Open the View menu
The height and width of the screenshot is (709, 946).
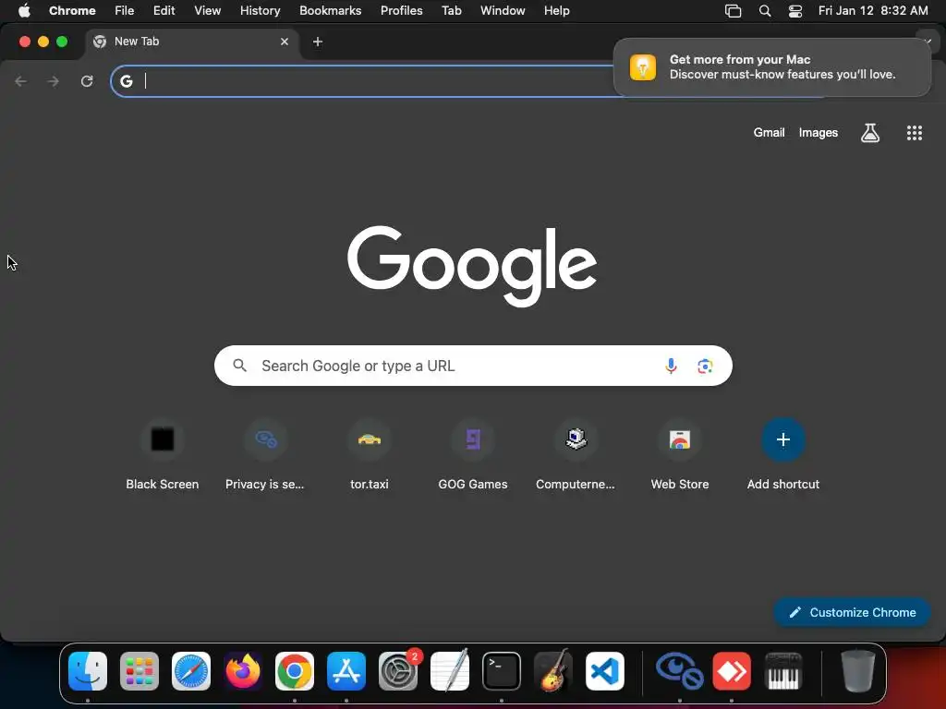tap(207, 10)
